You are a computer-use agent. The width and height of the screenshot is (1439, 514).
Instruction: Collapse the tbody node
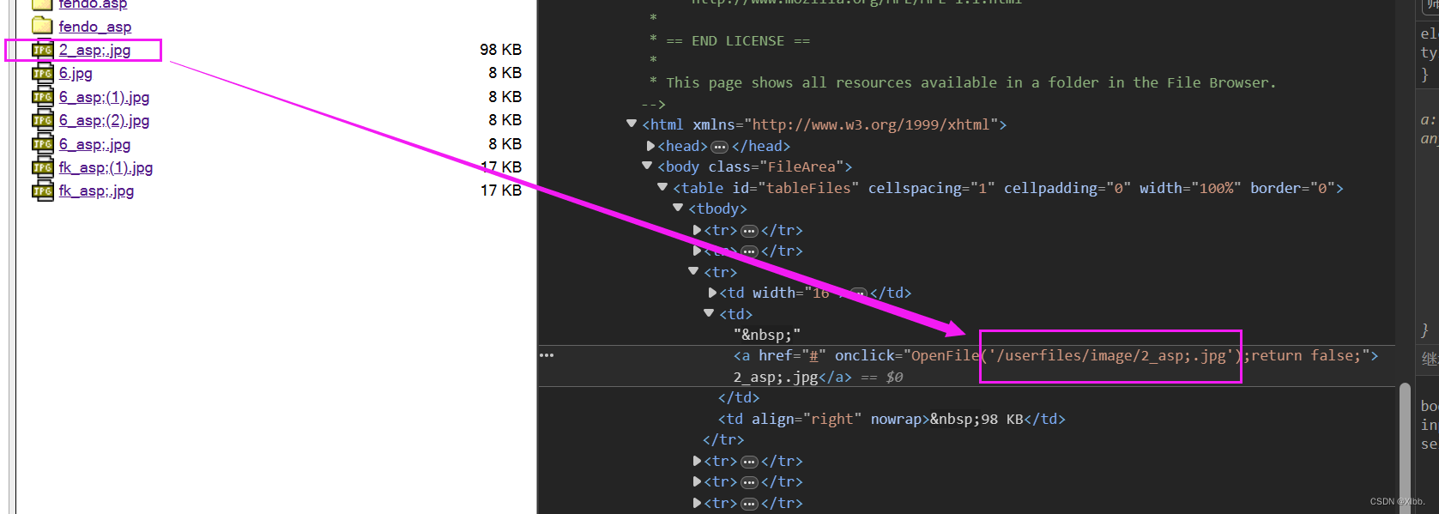[678, 208]
